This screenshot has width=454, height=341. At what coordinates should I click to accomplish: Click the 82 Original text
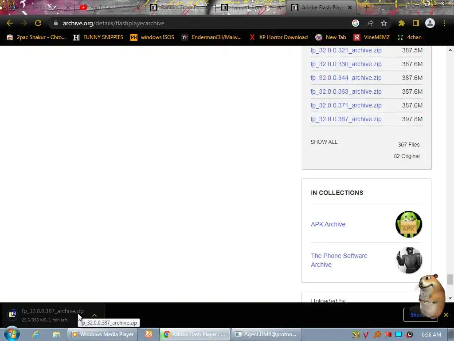coord(407,156)
